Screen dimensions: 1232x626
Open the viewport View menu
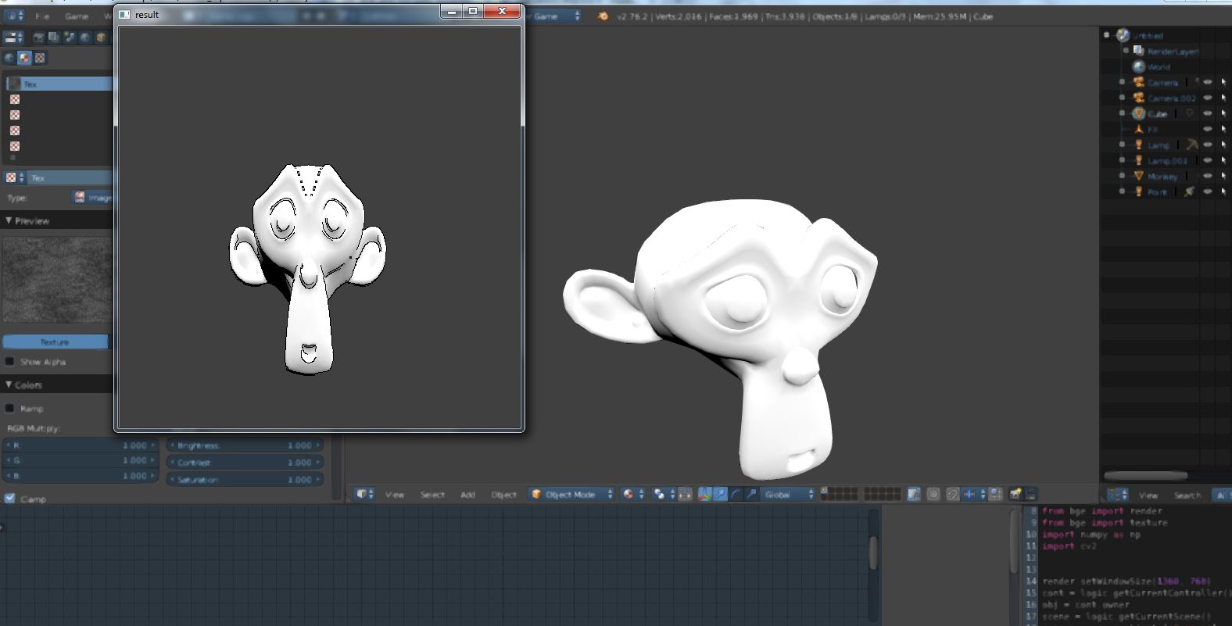[x=395, y=495]
